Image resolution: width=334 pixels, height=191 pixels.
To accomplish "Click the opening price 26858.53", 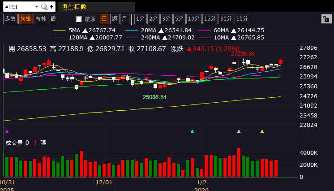I will coord(31,49).
